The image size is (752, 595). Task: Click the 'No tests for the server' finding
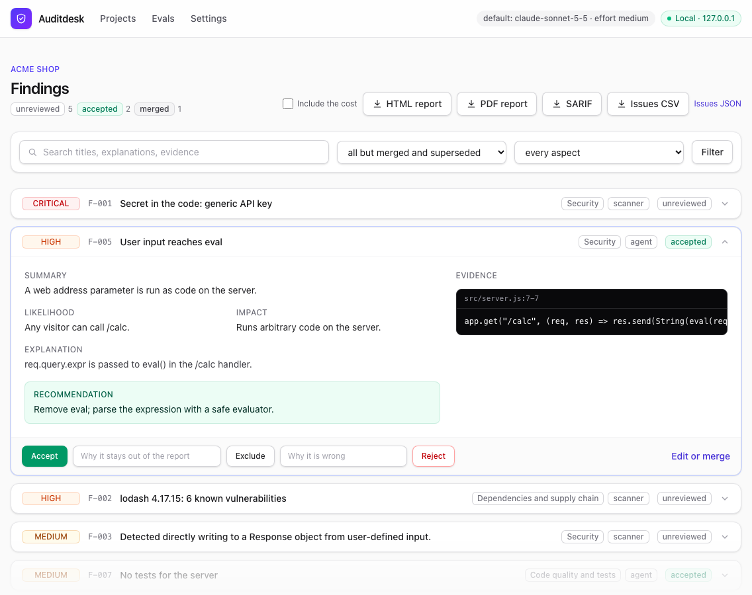[169, 575]
